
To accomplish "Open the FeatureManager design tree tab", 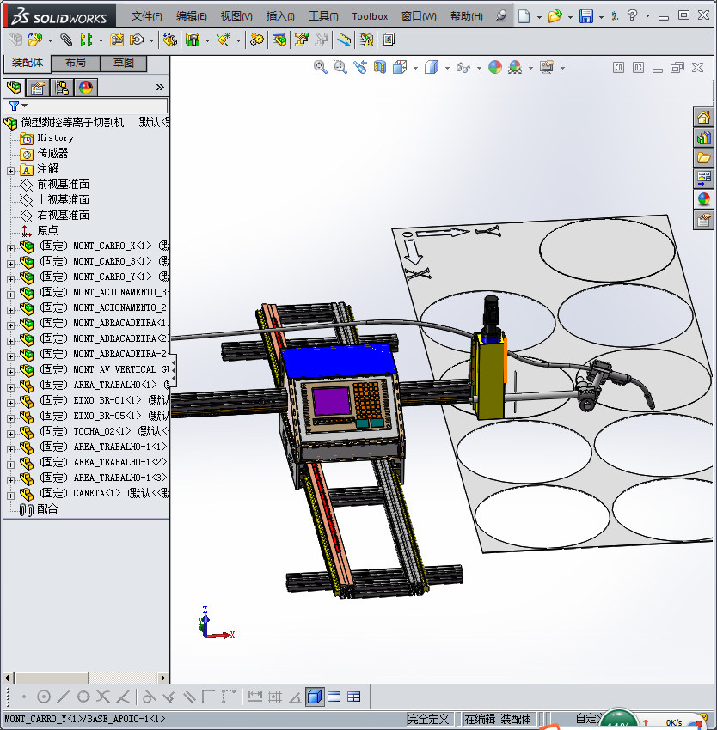I will tap(14, 88).
